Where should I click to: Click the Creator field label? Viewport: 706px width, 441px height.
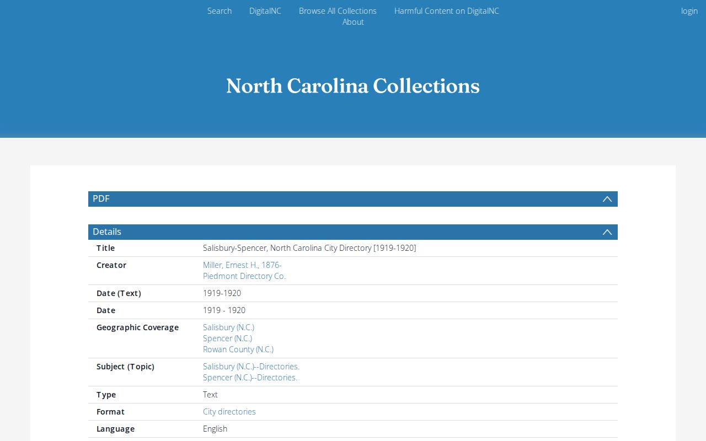pos(111,265)
